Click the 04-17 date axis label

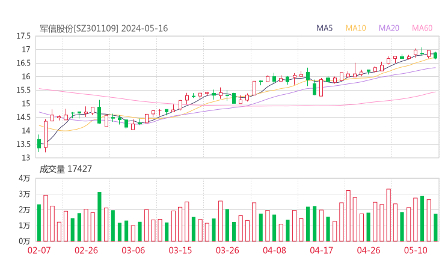pyautogui.click(x=322, y=250)
